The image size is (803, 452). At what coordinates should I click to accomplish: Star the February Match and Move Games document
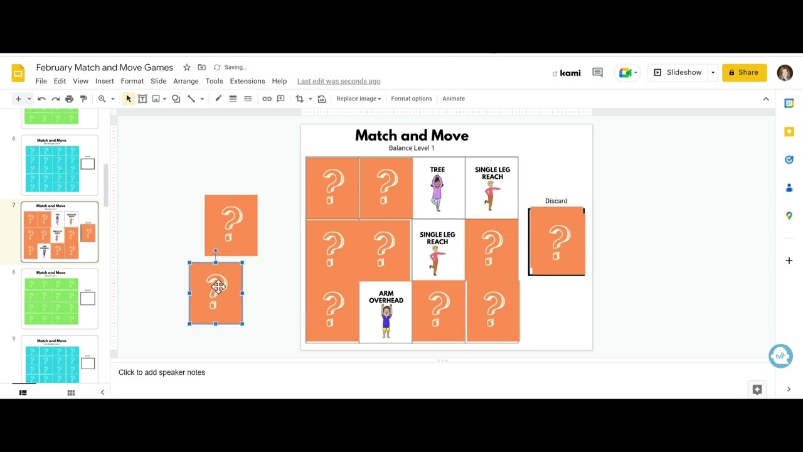(186, 67)
